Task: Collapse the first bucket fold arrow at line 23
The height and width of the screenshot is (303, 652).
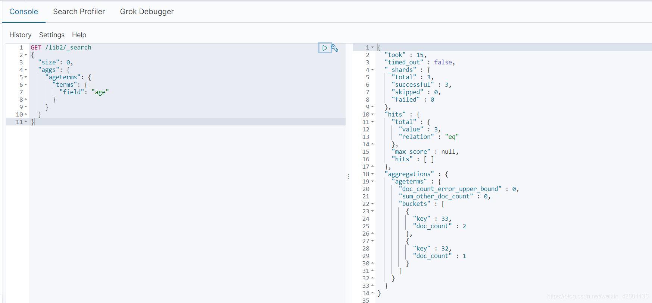Action: (x=372, y=211)
